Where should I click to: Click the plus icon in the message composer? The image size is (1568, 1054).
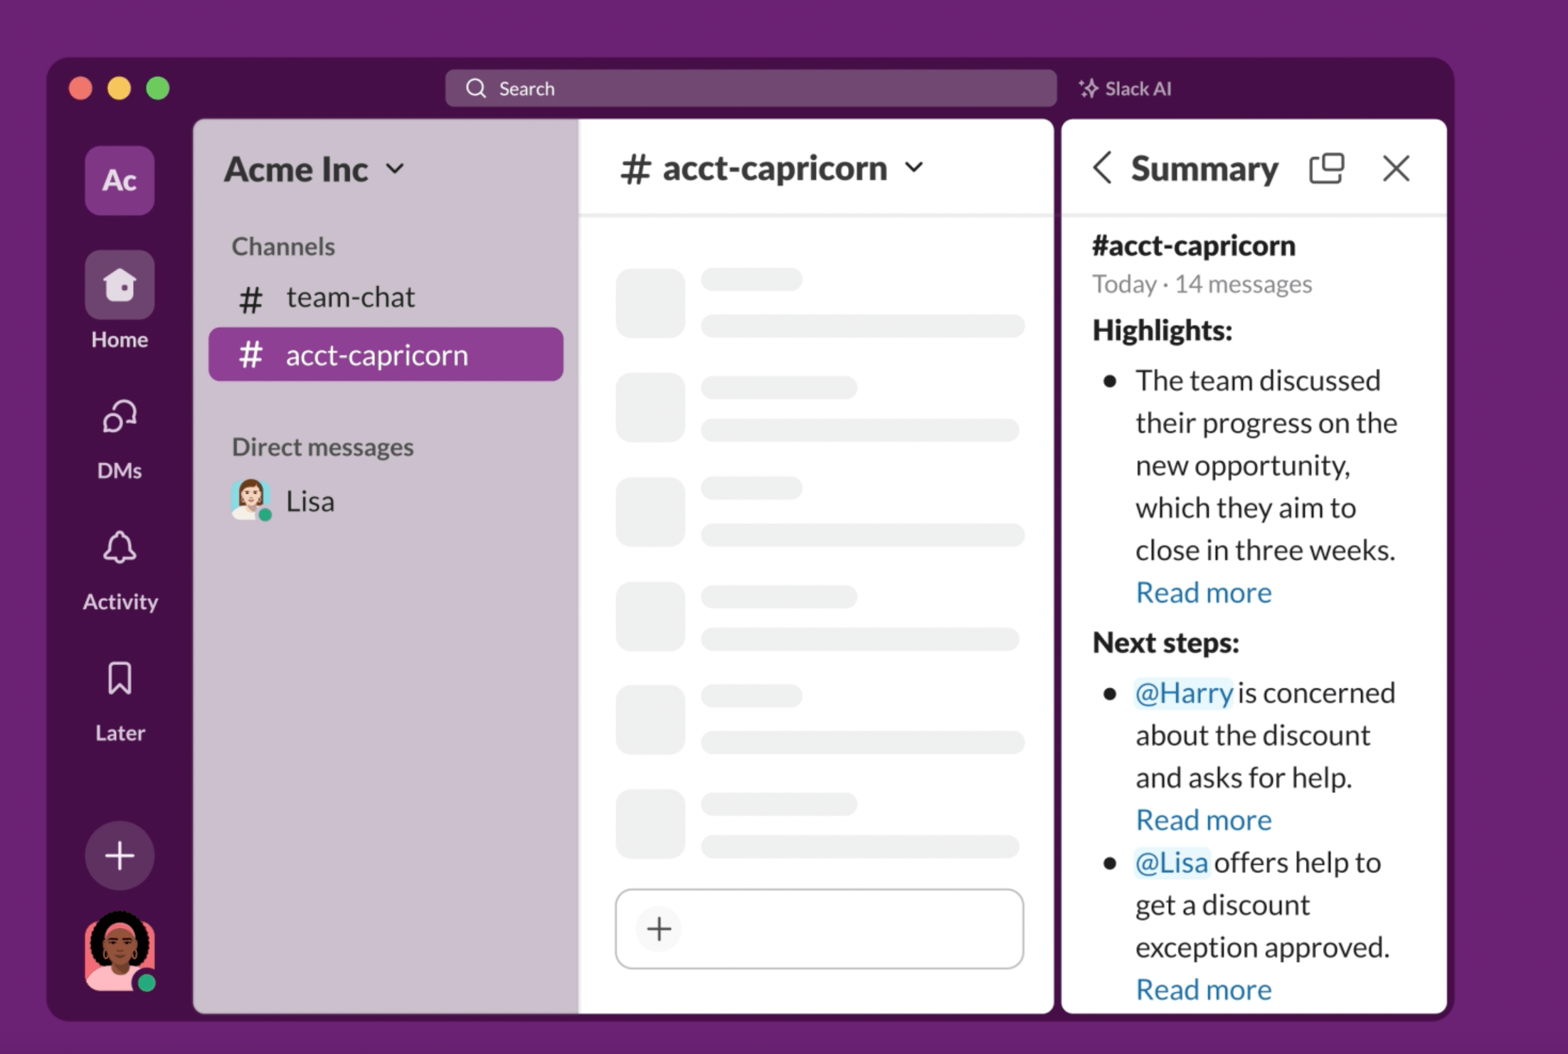point(657,929)
